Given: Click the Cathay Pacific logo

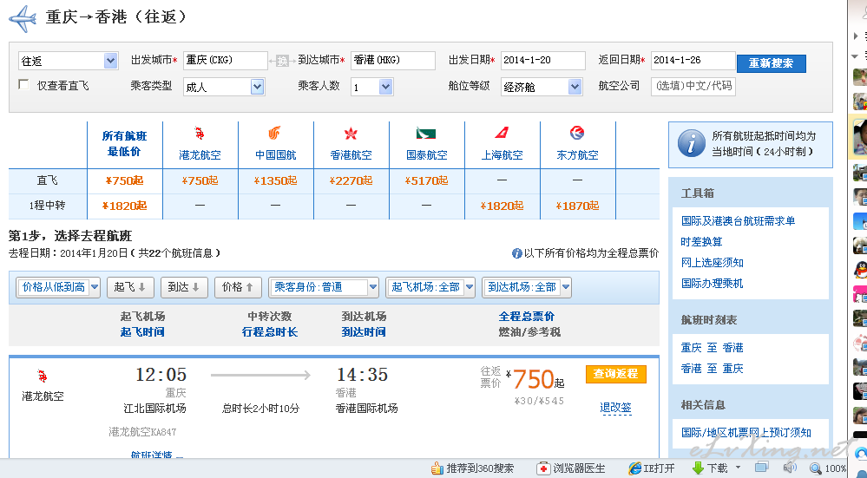Looking at the screenshot, I should [x=426, y=134].
